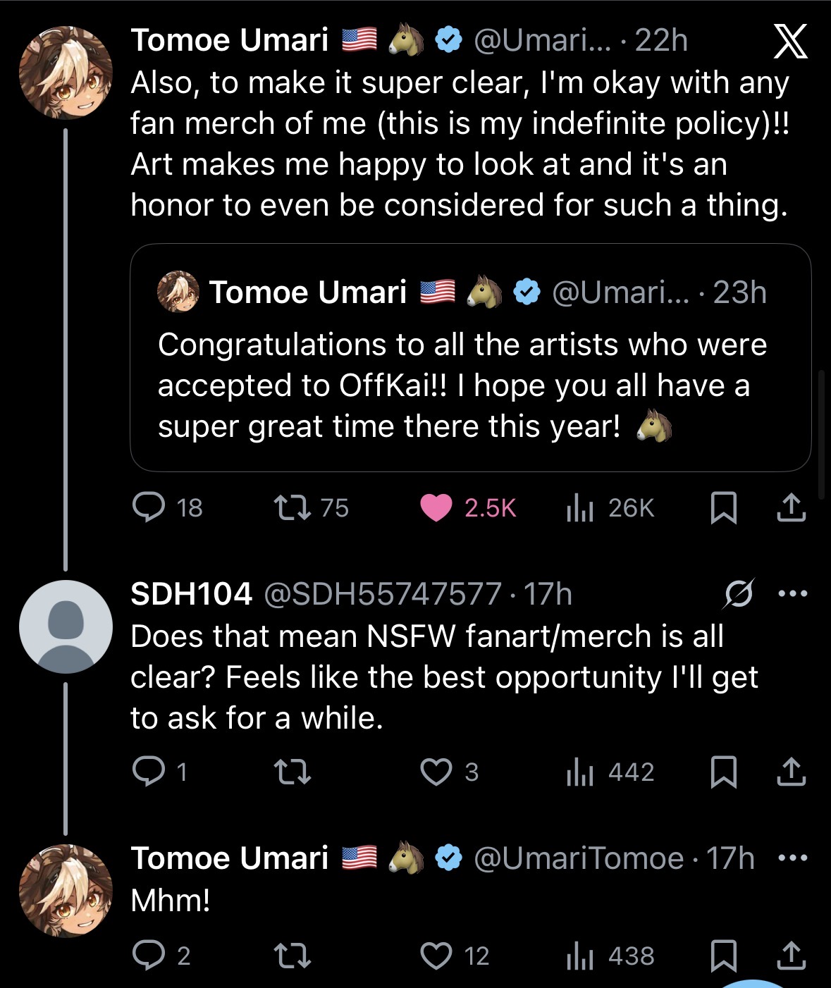Reply to SDH104's question
Image resolution: width=831 pixels, height=988 pixels.
(x=149, y=772)
